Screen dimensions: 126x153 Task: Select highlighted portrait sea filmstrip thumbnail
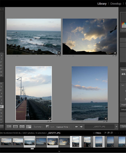click(x=99, y=142)
